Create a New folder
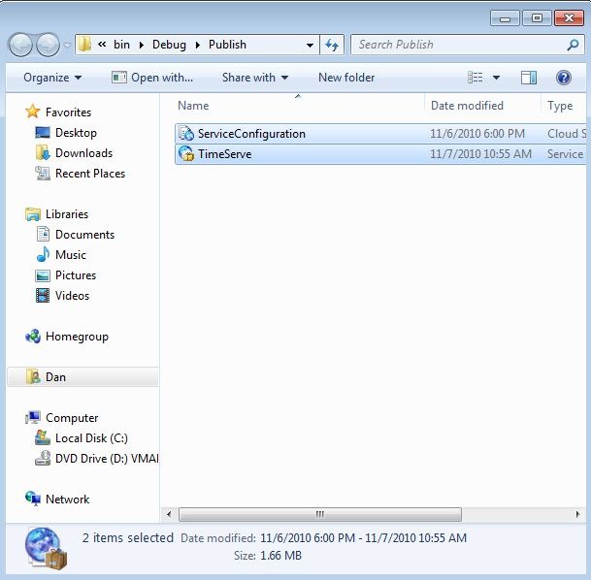This screenshot has width=591, height=580. pyautogui.click(x=346, y=78)
